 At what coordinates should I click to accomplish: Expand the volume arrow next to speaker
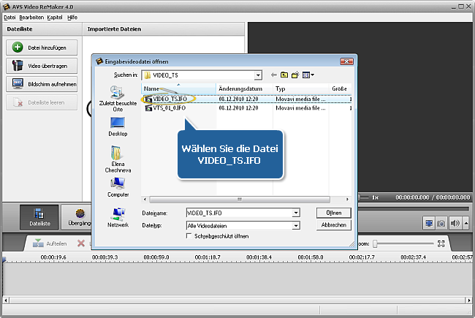(466, 224)
